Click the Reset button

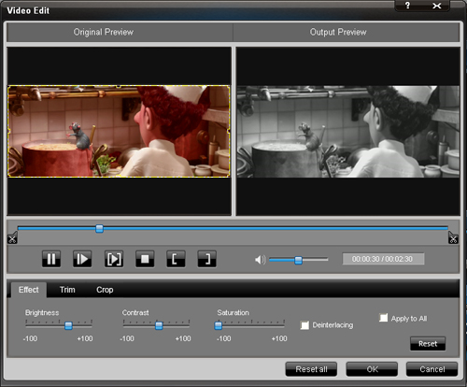[428, 344]
